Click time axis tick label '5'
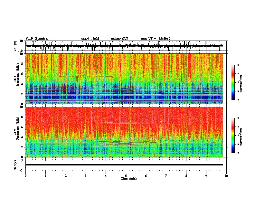This screenshot has height=197, width=255. point(126,176)
